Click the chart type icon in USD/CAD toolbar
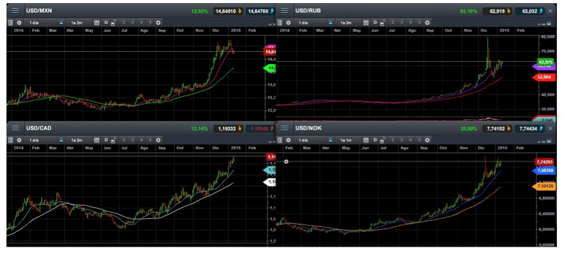 10,140
